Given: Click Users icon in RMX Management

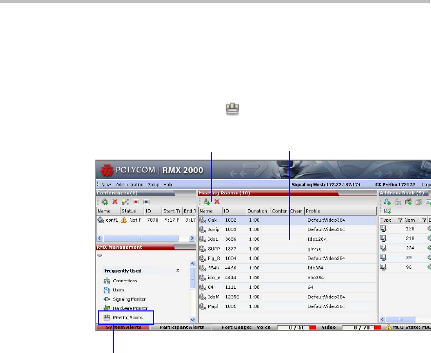Looking at the screenshot, I should click(107, 290).
